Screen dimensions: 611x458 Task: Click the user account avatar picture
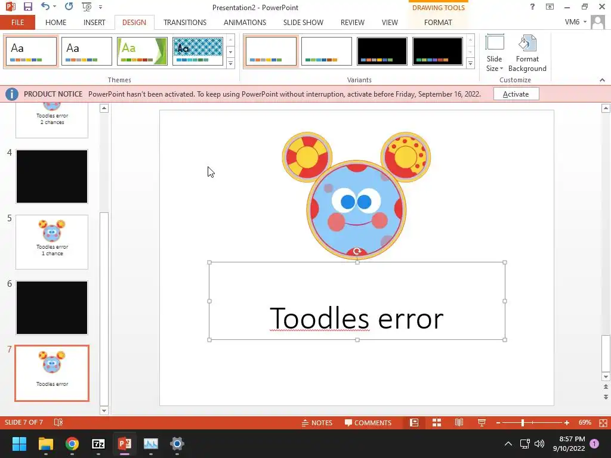[598, 22]
